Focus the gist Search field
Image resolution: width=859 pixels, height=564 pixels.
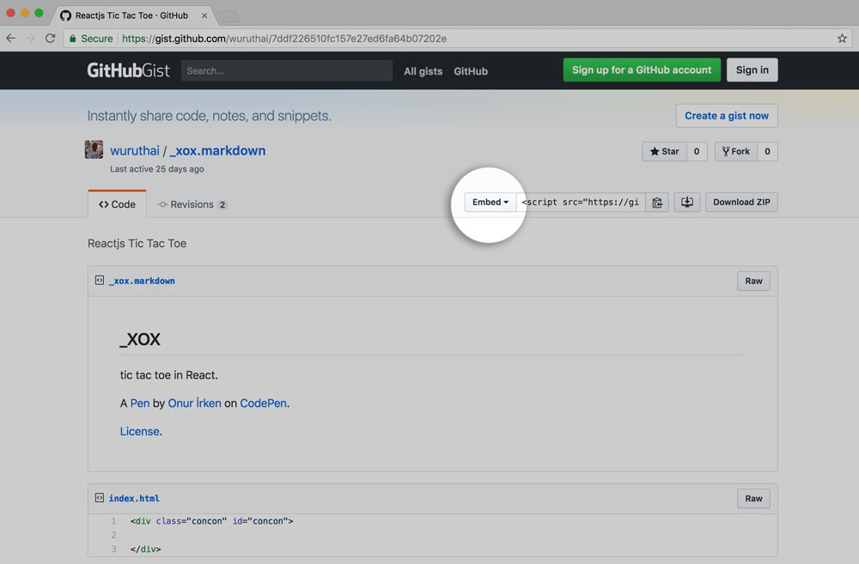(x=287, y=70)
